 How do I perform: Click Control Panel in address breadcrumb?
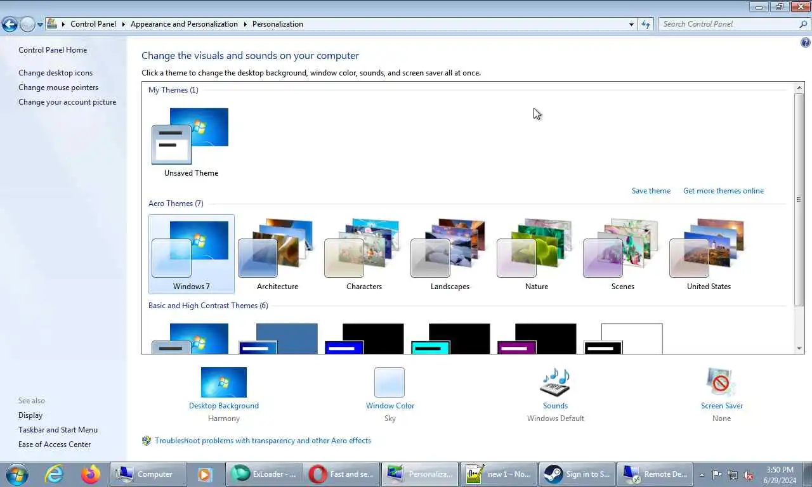[x=93, y=24]
